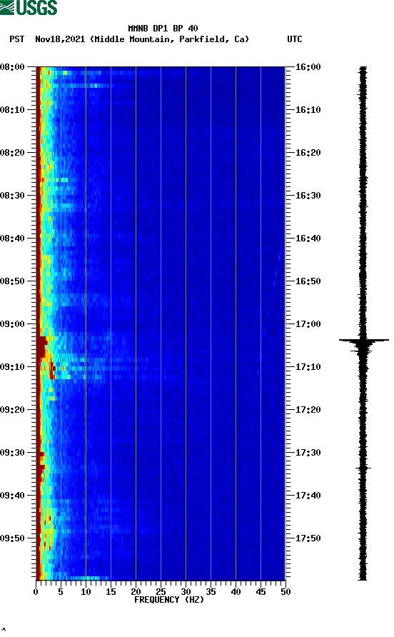Click the 10 Hz frequency axis label

[86, 592]
